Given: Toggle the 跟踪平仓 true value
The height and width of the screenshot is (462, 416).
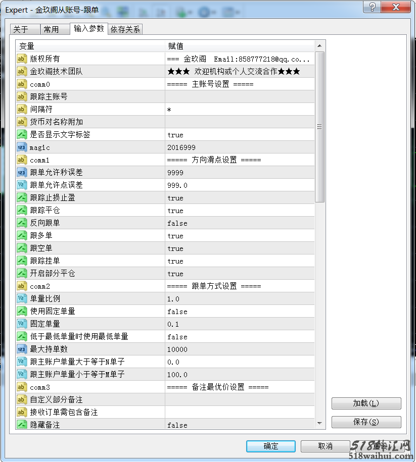Looking at the screenshot, I should pyautogui.click(x=240, y=211).
